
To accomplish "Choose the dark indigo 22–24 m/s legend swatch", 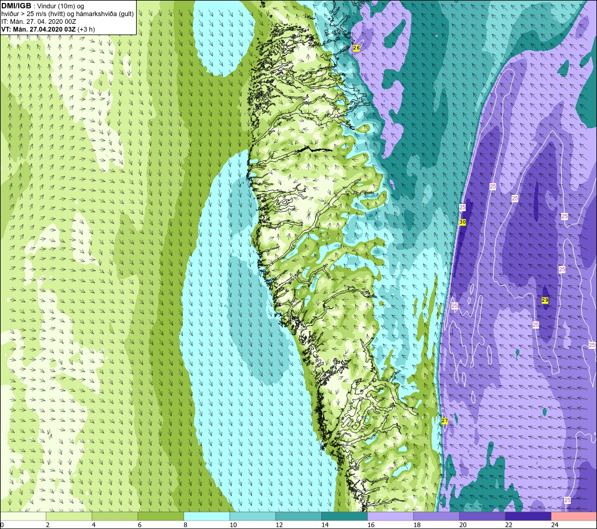I will pos(528,516).
